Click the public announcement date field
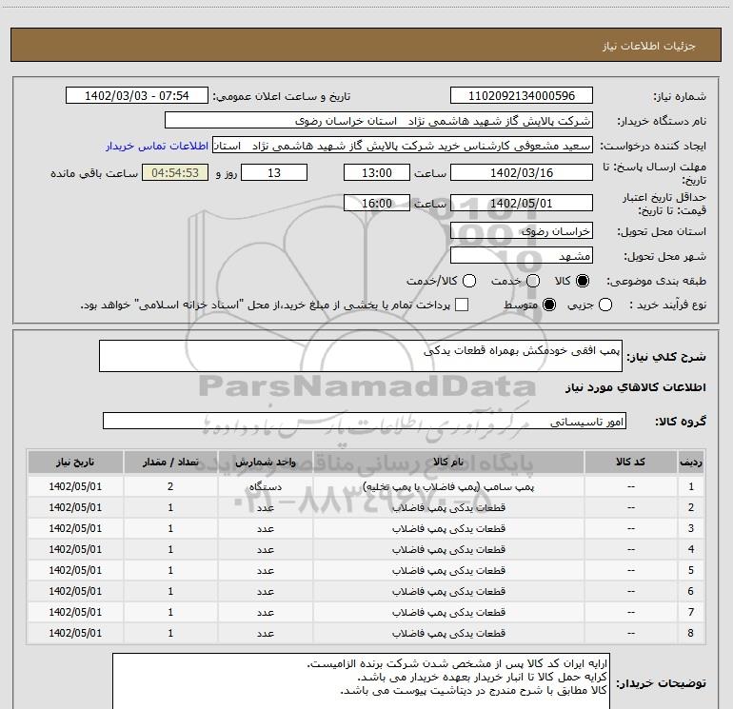This screenshot has height=709, width=733. point(136,96)
